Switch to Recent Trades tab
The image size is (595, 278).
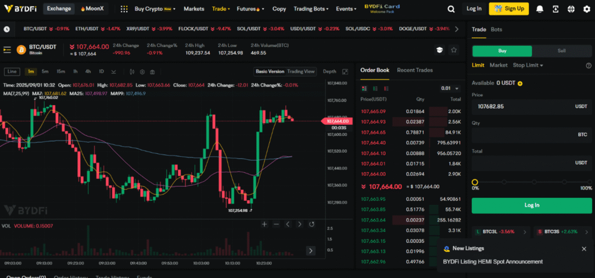pos(415,70)
